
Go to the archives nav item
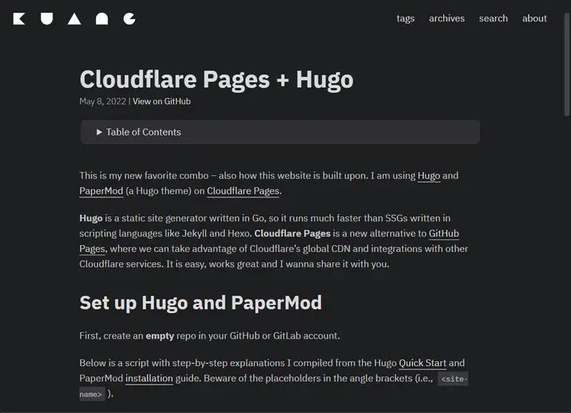pos(446,18)
